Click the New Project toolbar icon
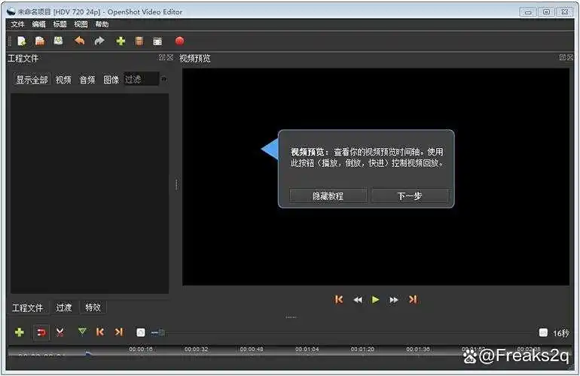Image resolution: width=580 pixels, height=376 pixels. 21,41
